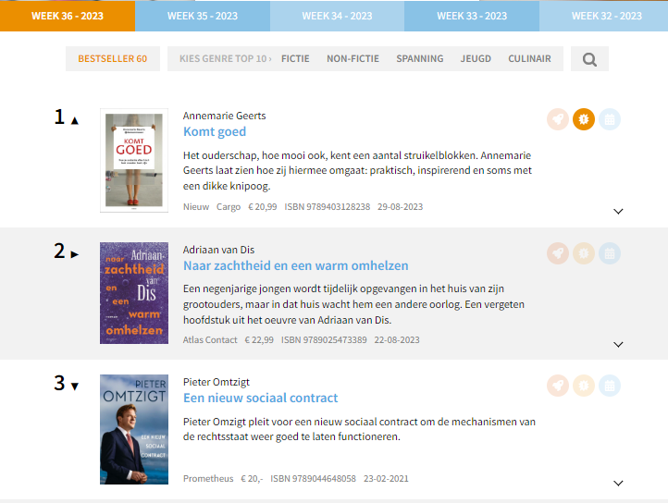Click down arrow next to rank 3

(75, 386)
